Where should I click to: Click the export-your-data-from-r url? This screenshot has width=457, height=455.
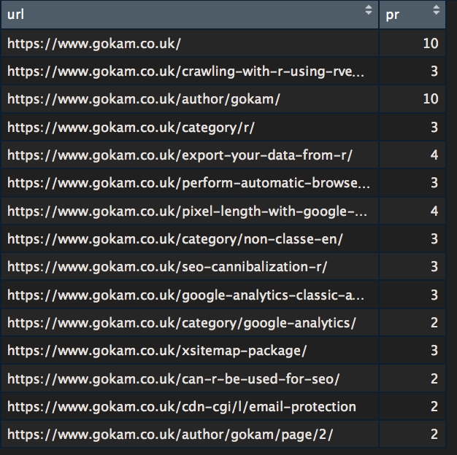(x=180, y=155)
